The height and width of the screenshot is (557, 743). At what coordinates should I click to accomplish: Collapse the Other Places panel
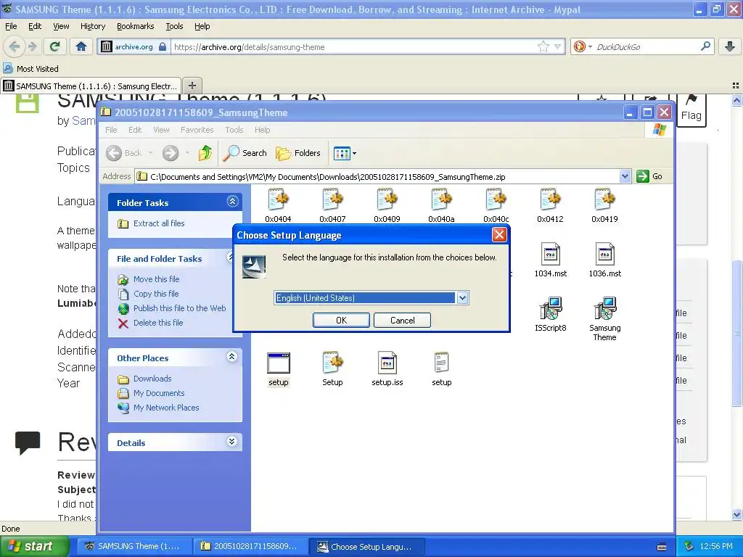coord(231,357)
